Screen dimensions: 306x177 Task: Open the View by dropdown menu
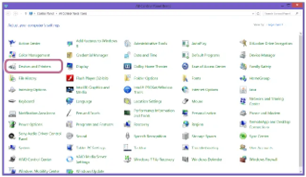(x=275, y=25)
